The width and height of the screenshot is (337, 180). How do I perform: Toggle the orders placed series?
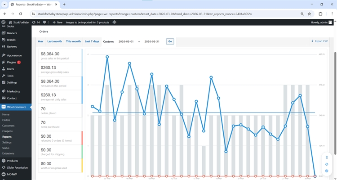point(60,111)
